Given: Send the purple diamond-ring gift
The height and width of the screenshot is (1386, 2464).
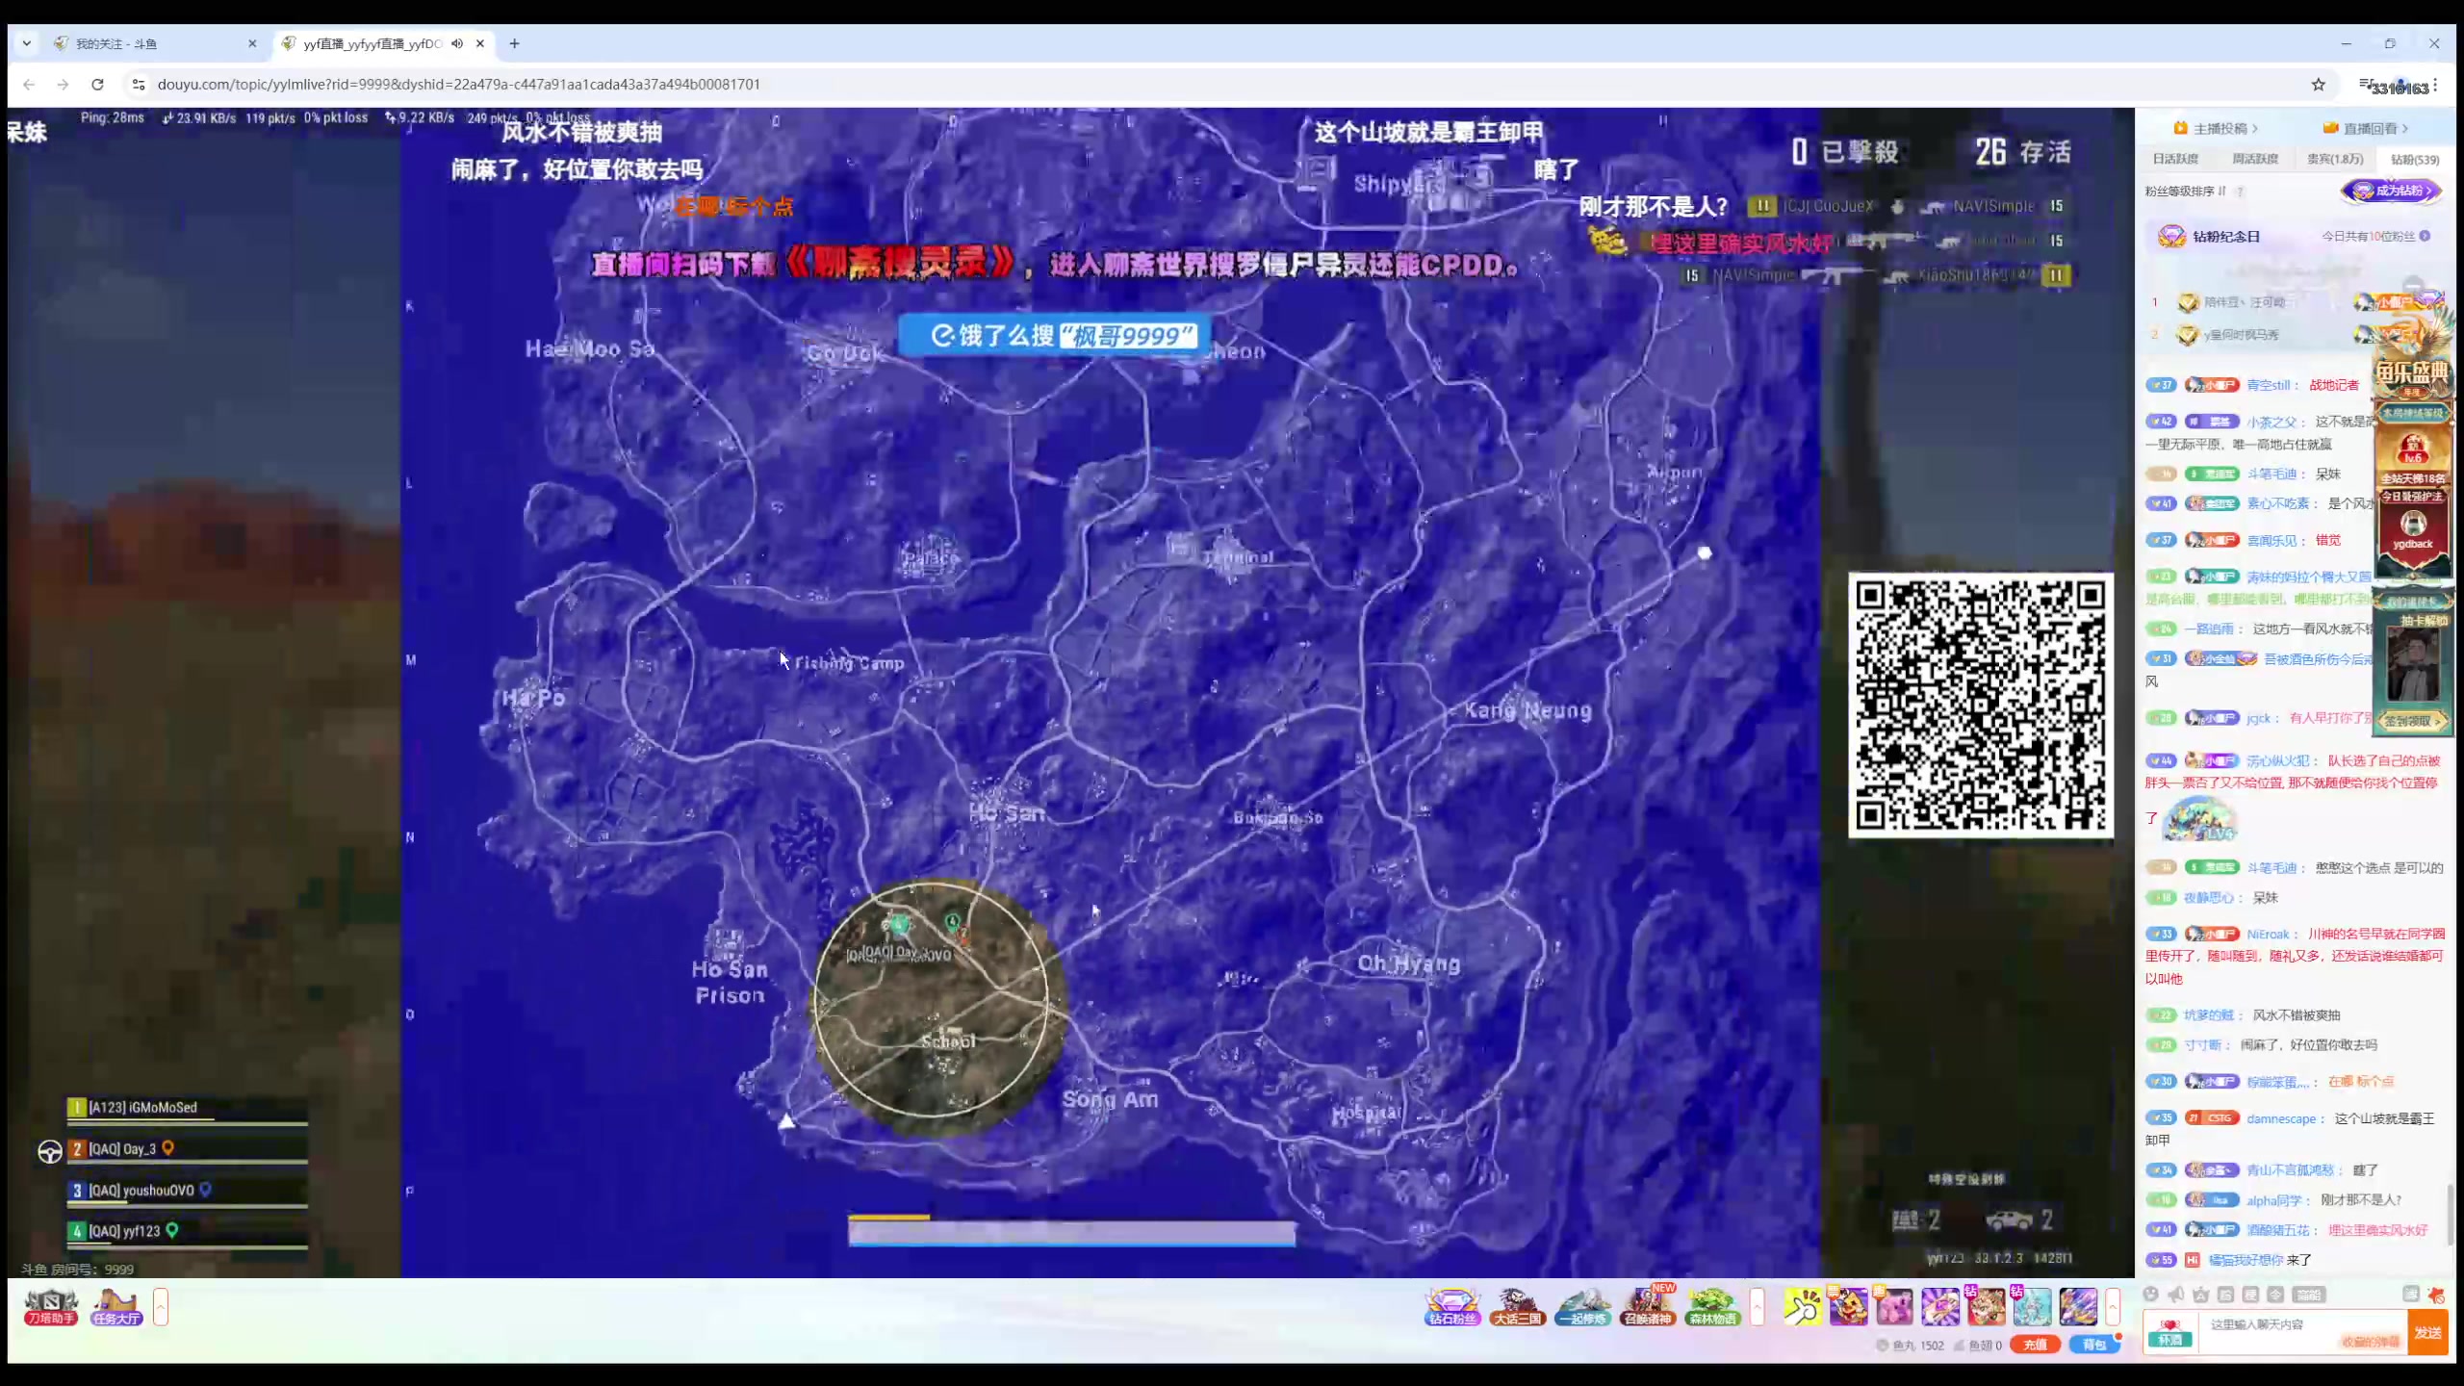Looking at the screenshot, I should (x=1940, y=1307).
